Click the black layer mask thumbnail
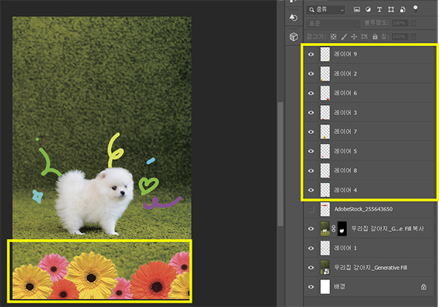439x307 pixels. pos(343,229)
